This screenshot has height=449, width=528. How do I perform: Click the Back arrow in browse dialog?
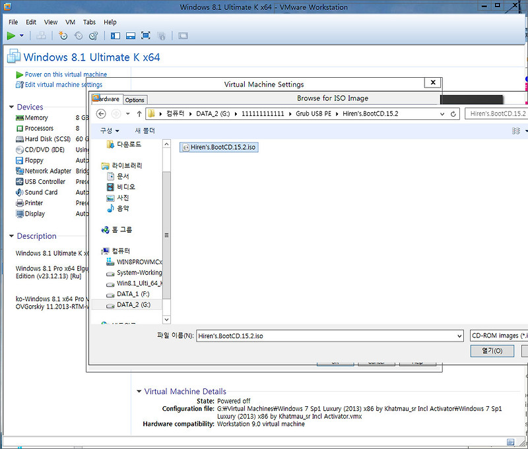101,113
